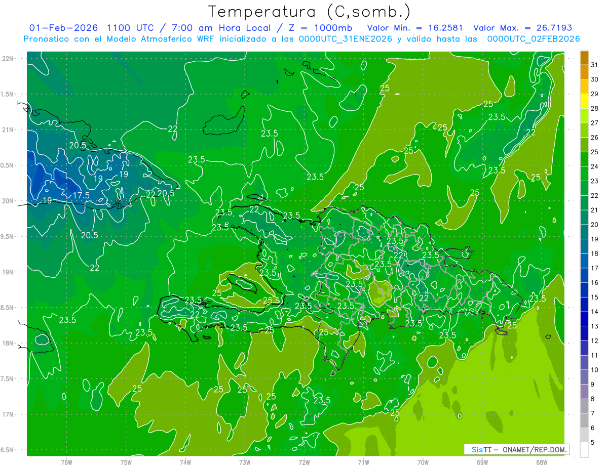Screen dimensions: 608x469
Task: Click the "Z = 1000mb" level text
Action: click(321, 28)
